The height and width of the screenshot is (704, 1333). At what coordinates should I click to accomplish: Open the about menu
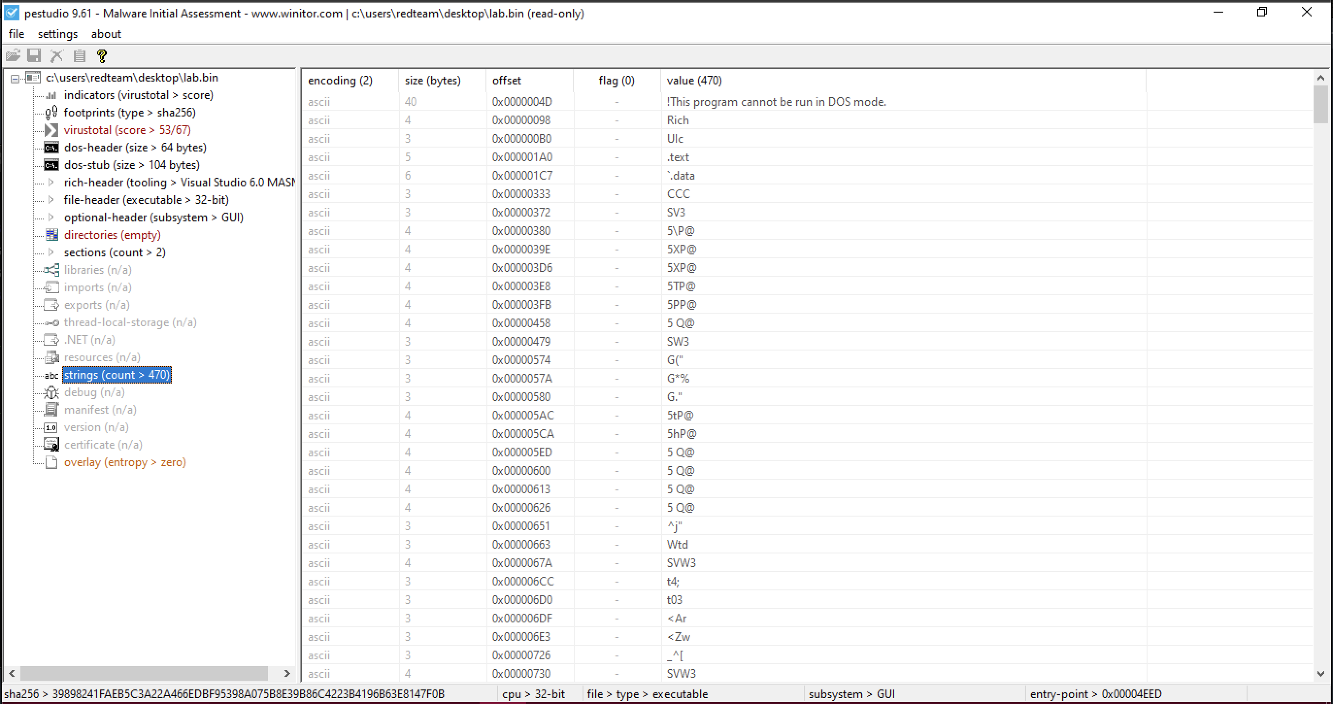106,34
